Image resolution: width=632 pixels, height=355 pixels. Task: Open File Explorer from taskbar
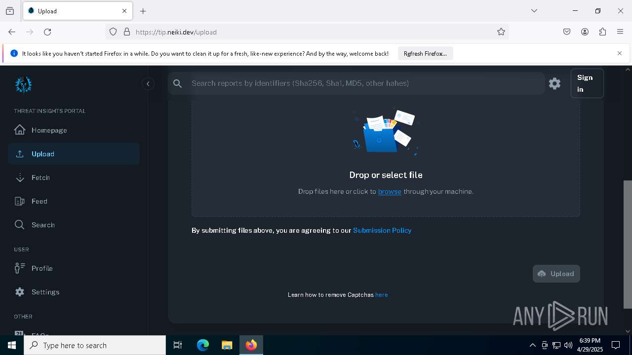(227, 345)
